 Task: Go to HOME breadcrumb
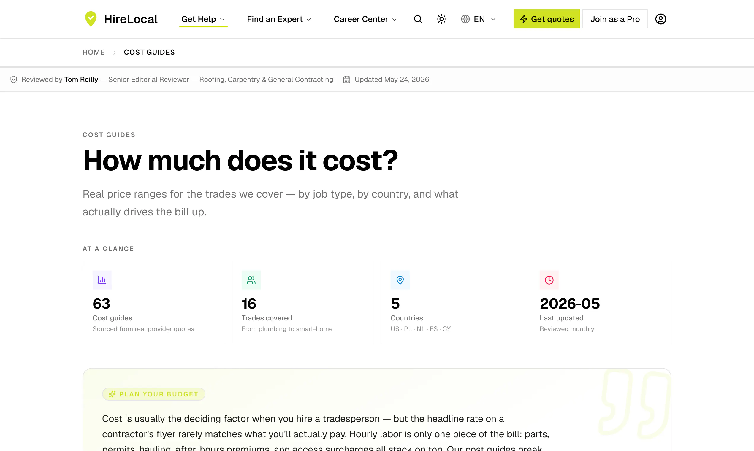94,52
